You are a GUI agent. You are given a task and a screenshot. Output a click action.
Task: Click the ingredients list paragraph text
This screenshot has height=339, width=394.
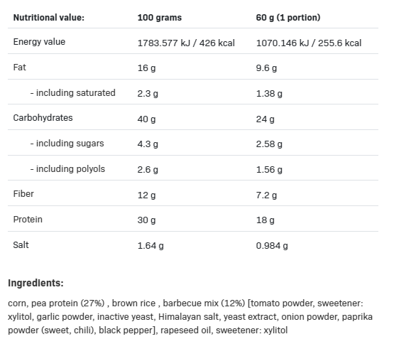pos(190,317)
